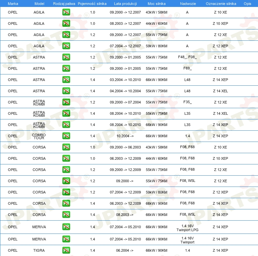Click the Moc silnika column header

[x=157, y=4]
